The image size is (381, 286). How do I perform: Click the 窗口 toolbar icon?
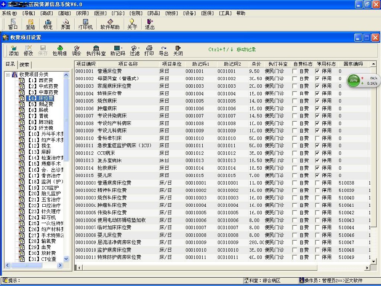(x=13, y=24)
